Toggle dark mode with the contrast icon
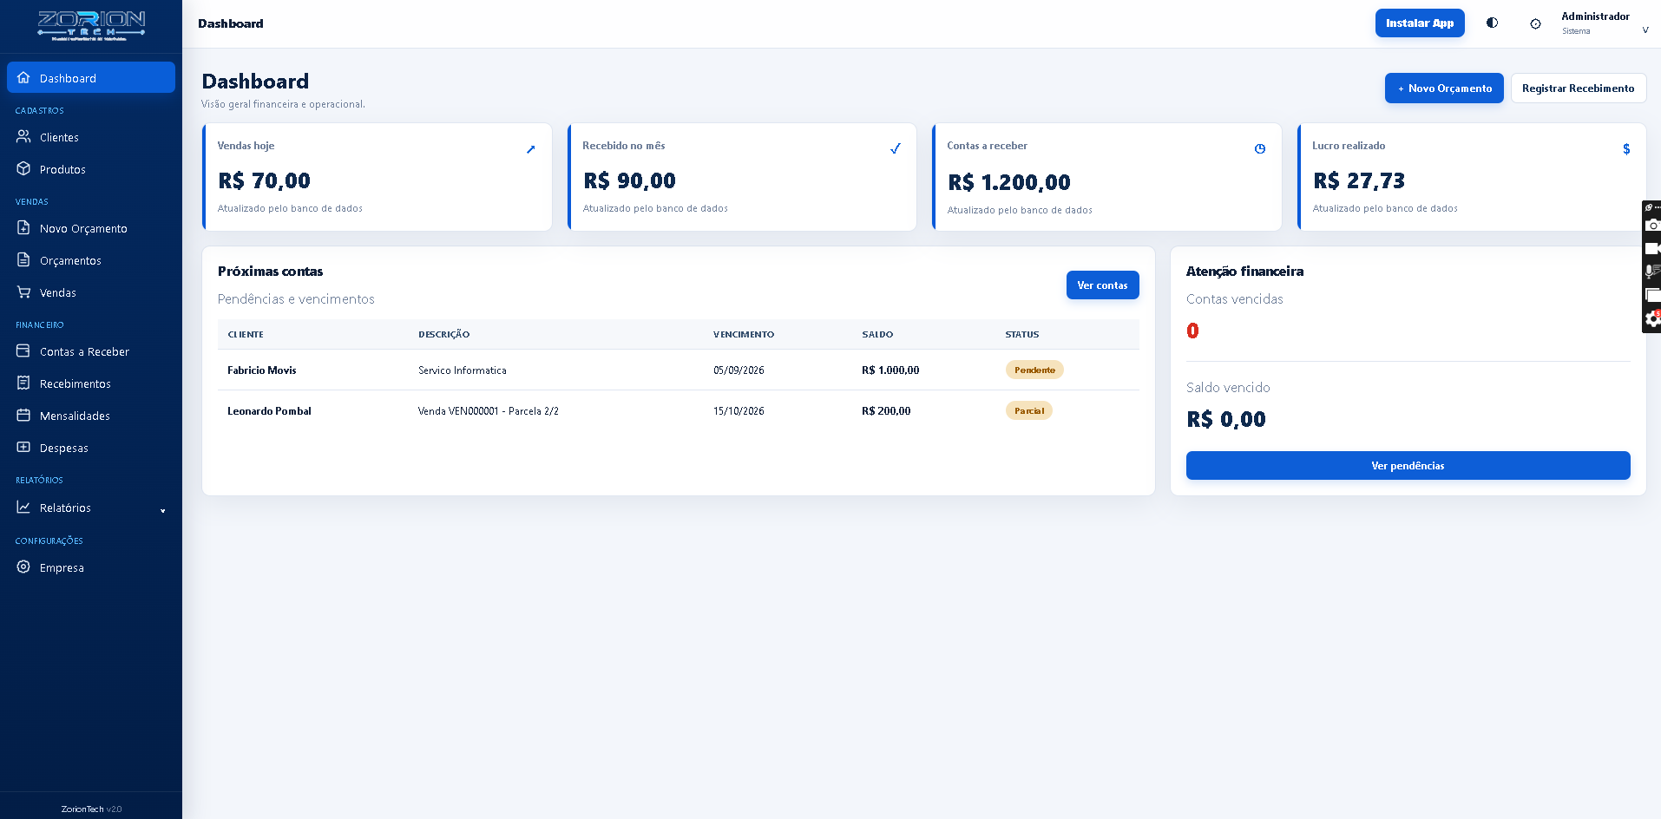This screenshot has height=819, width=1661. click(x=1492, y=23)
